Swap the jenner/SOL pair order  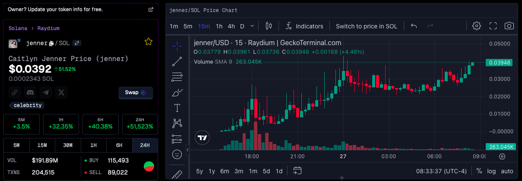pyautogui.click(x=77, y=43)
